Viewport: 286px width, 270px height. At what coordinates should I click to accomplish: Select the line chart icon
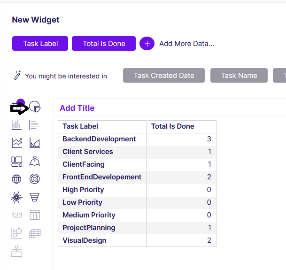[x=17, y=143]
